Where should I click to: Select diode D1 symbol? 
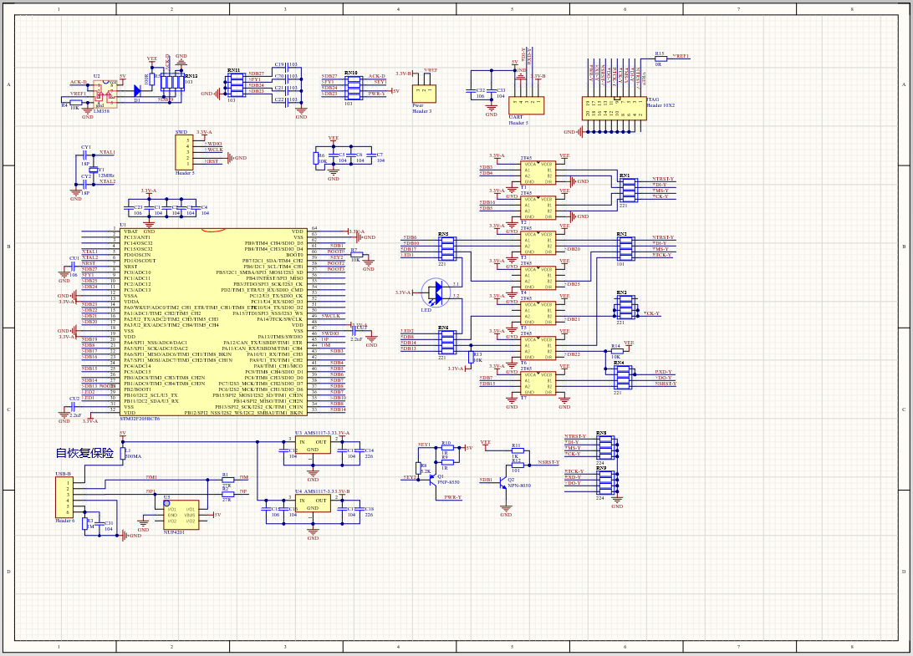(x=137, y=91)
